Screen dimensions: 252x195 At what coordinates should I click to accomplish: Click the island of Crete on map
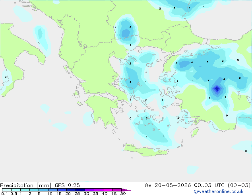point(145,150)
